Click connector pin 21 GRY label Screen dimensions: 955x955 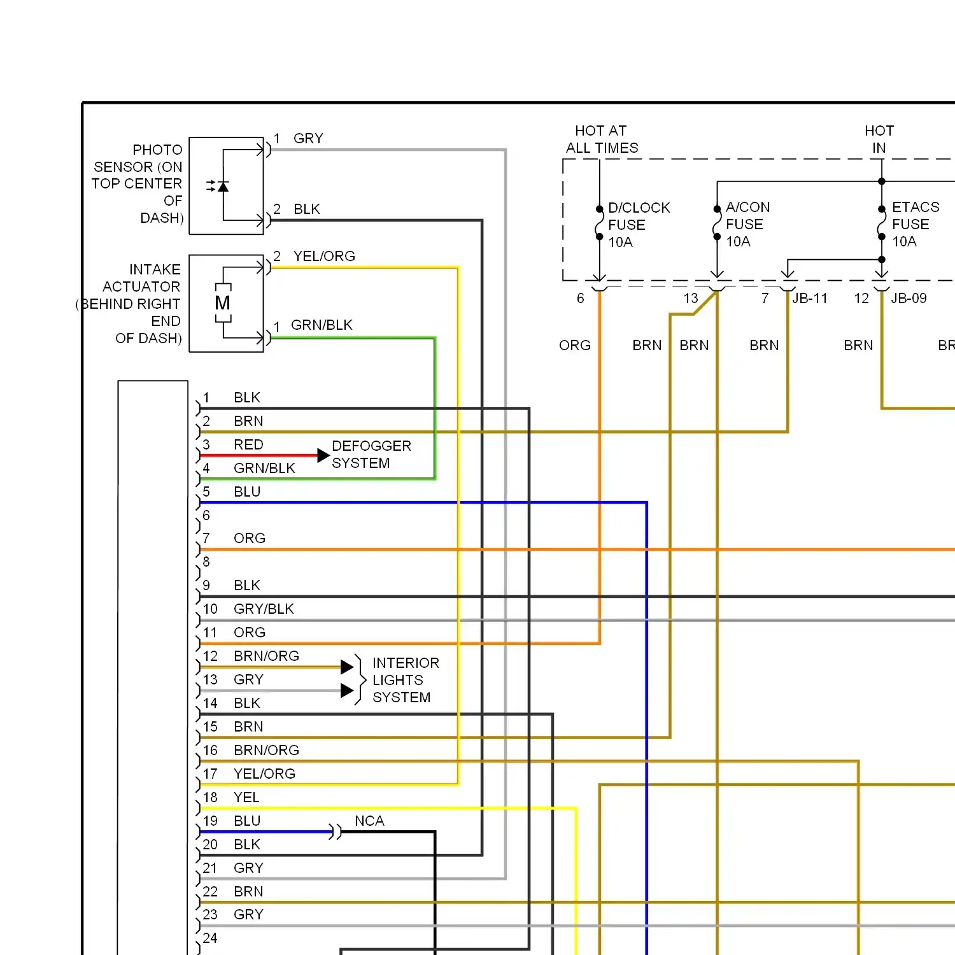pyautogui.click(x=248, y=868)
